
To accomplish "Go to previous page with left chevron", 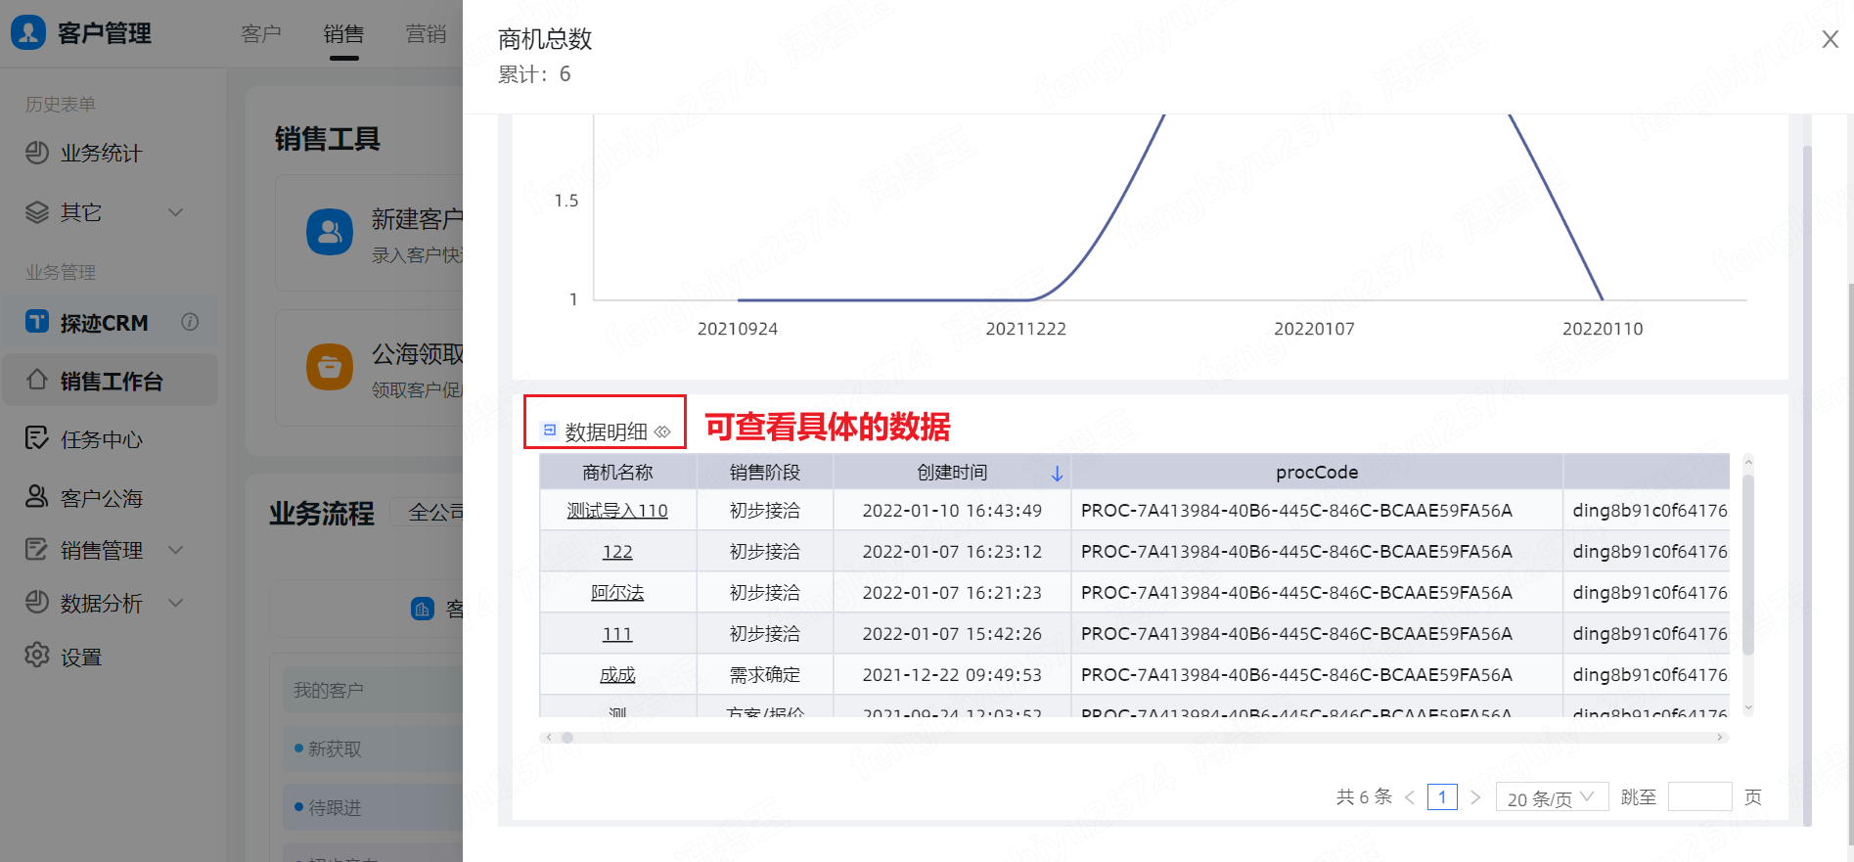I will (x=1410, y=797).
